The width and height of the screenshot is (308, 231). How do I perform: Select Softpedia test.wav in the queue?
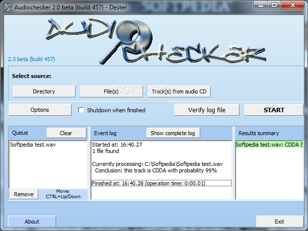pos(33,145)
